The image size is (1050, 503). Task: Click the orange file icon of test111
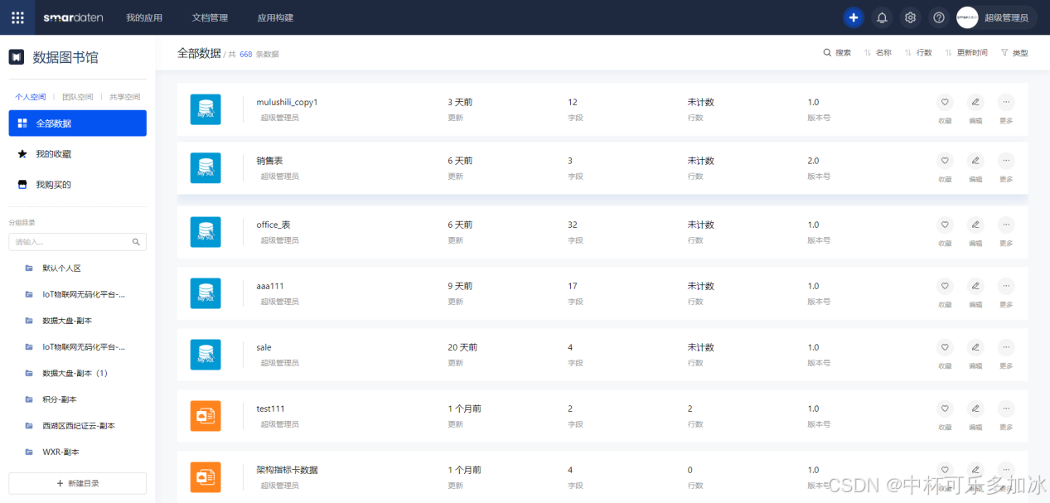206,416
